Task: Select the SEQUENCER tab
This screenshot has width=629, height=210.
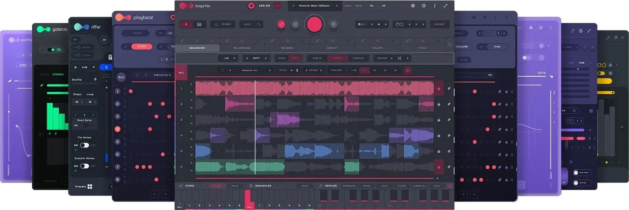Action: pos(197,48)
